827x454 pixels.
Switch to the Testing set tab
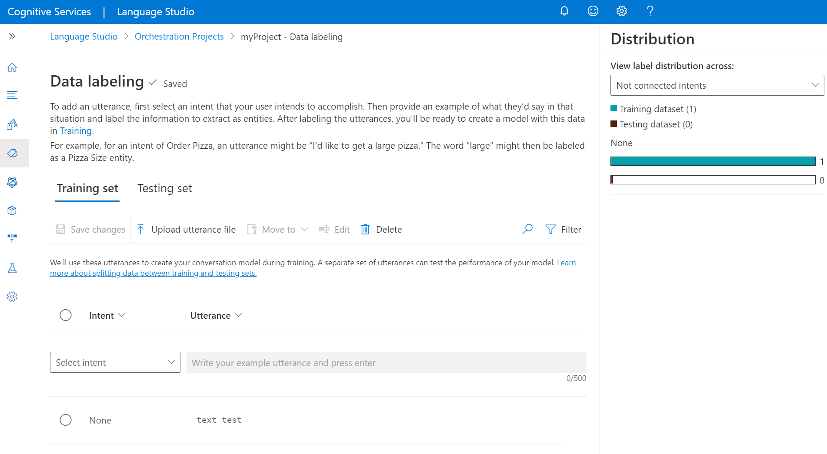164,188
